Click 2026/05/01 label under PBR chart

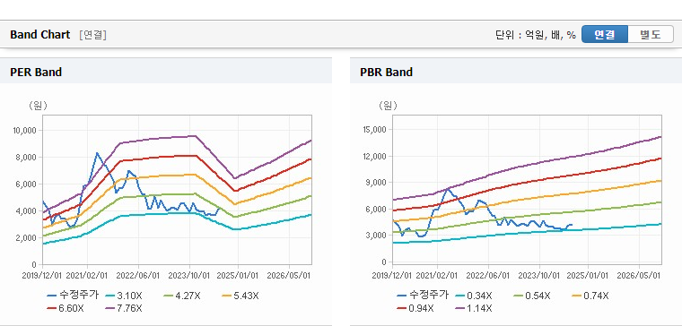(639, 276)
